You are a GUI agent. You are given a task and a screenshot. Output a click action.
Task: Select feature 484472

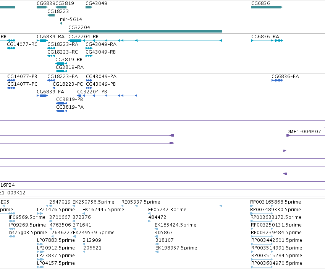click(x=149, y=221)
